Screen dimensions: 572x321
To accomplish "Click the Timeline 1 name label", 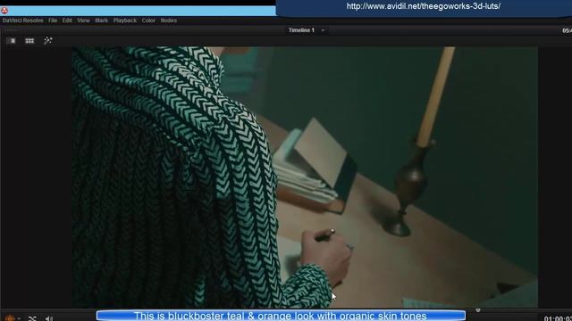I will pyautogui.click(x=301, y=30).
